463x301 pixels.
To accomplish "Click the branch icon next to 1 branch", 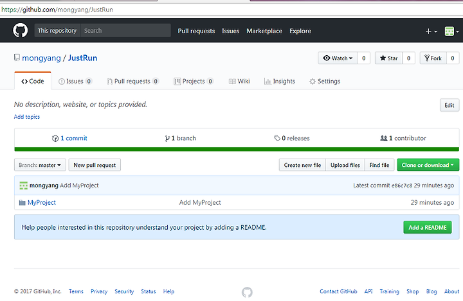I will pyautogui.click(x=167, y=138).
